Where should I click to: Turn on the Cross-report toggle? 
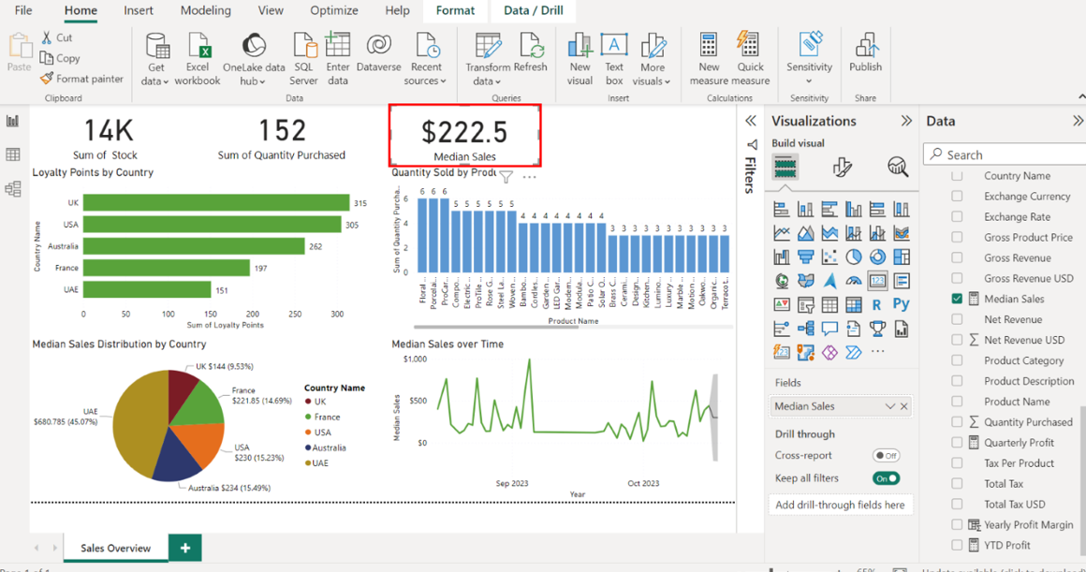pyautogui.click(x=886, y=456)
